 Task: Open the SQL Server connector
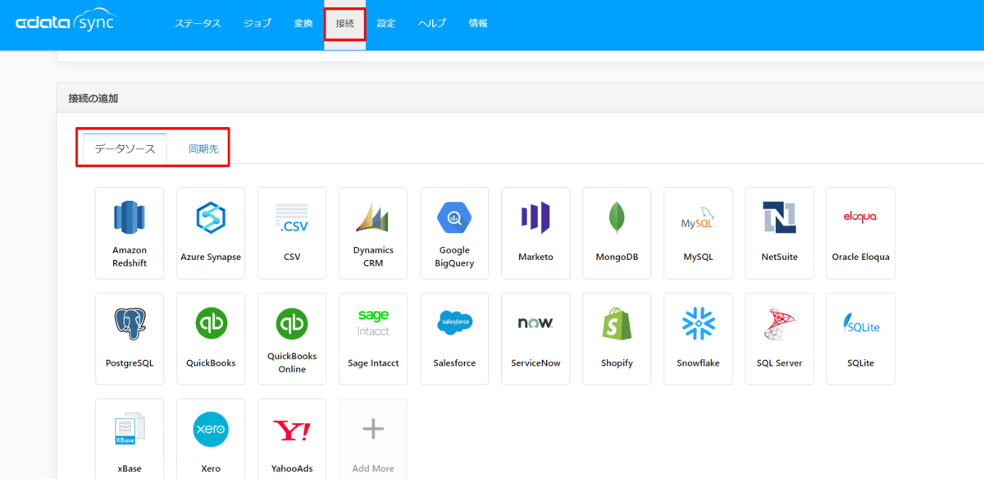779,338
